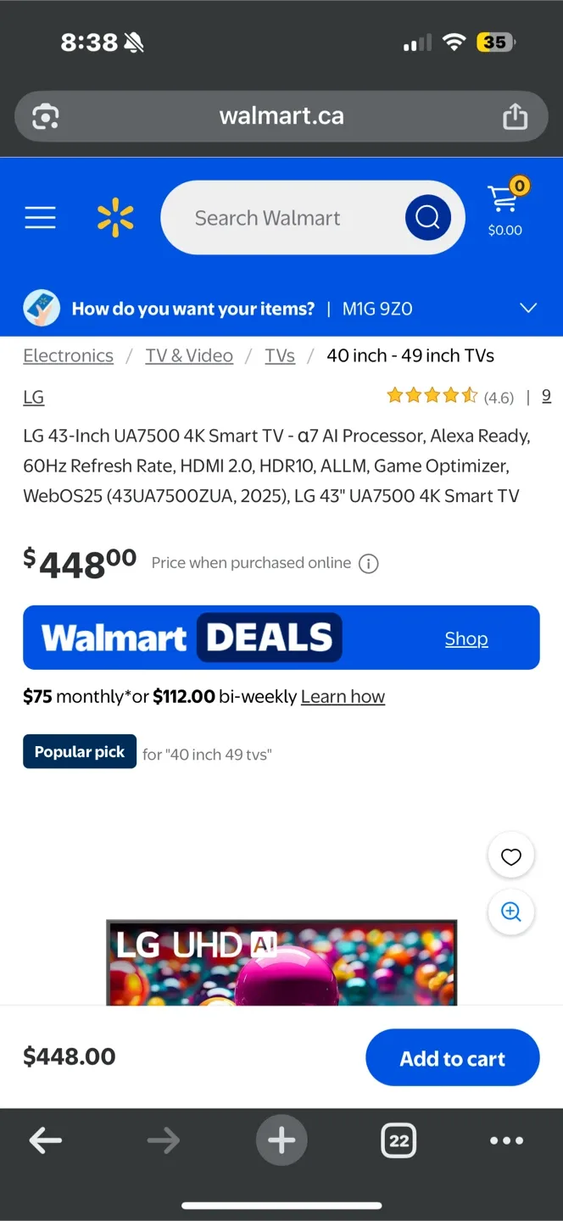This screenshot has width=563, height=1221.
Task: Tap the browser share icon
Action: [515, 116]
